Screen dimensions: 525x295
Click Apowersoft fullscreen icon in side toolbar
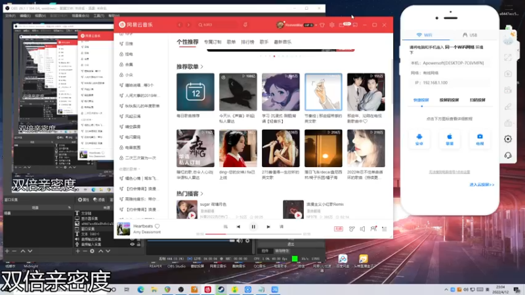click(508, 57)
